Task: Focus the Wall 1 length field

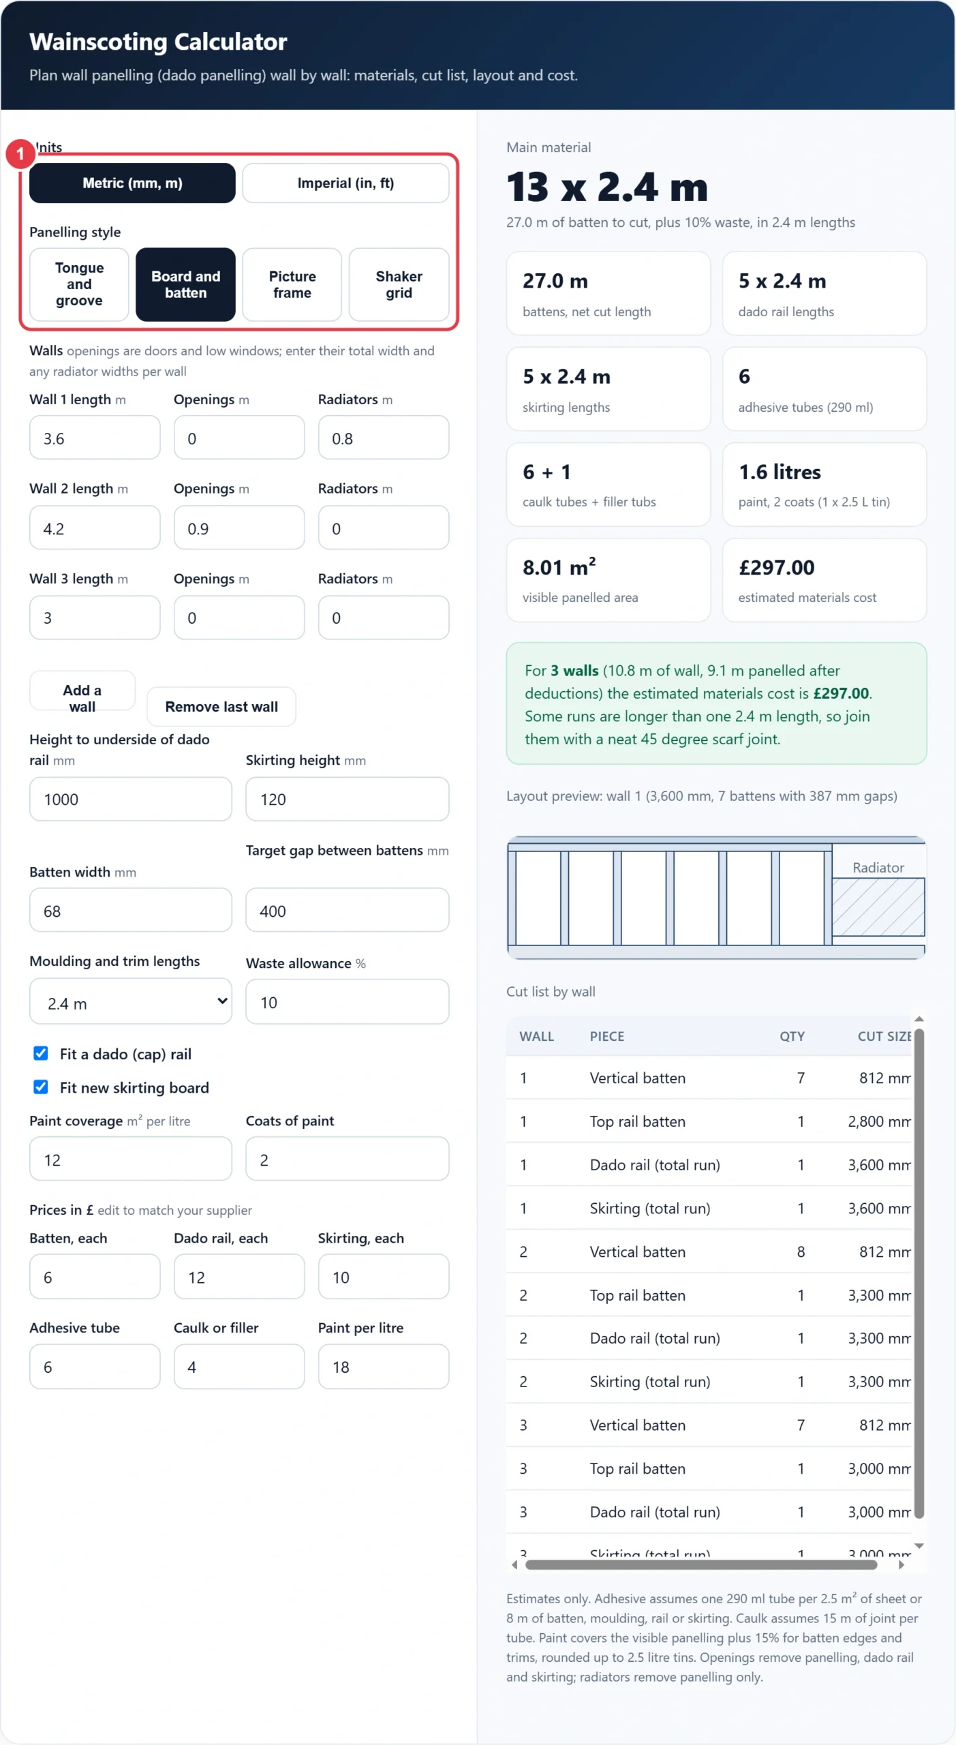Action: click(95, 438)
